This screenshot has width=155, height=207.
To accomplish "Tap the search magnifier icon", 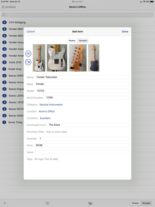I will tap(4, 15).
